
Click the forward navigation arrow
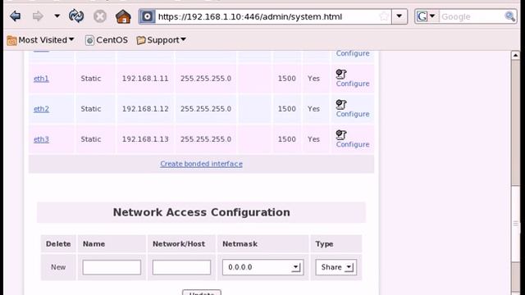click(x=38, y=16)
